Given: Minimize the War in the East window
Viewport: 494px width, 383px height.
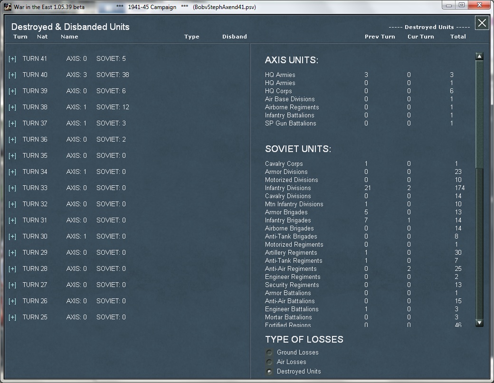Looking at the screenshot, I should click(x=448, y=5).
